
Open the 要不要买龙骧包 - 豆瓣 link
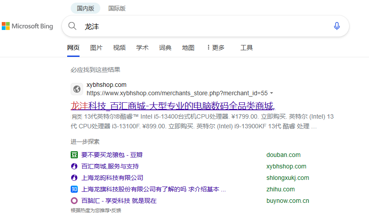(112, 155)
